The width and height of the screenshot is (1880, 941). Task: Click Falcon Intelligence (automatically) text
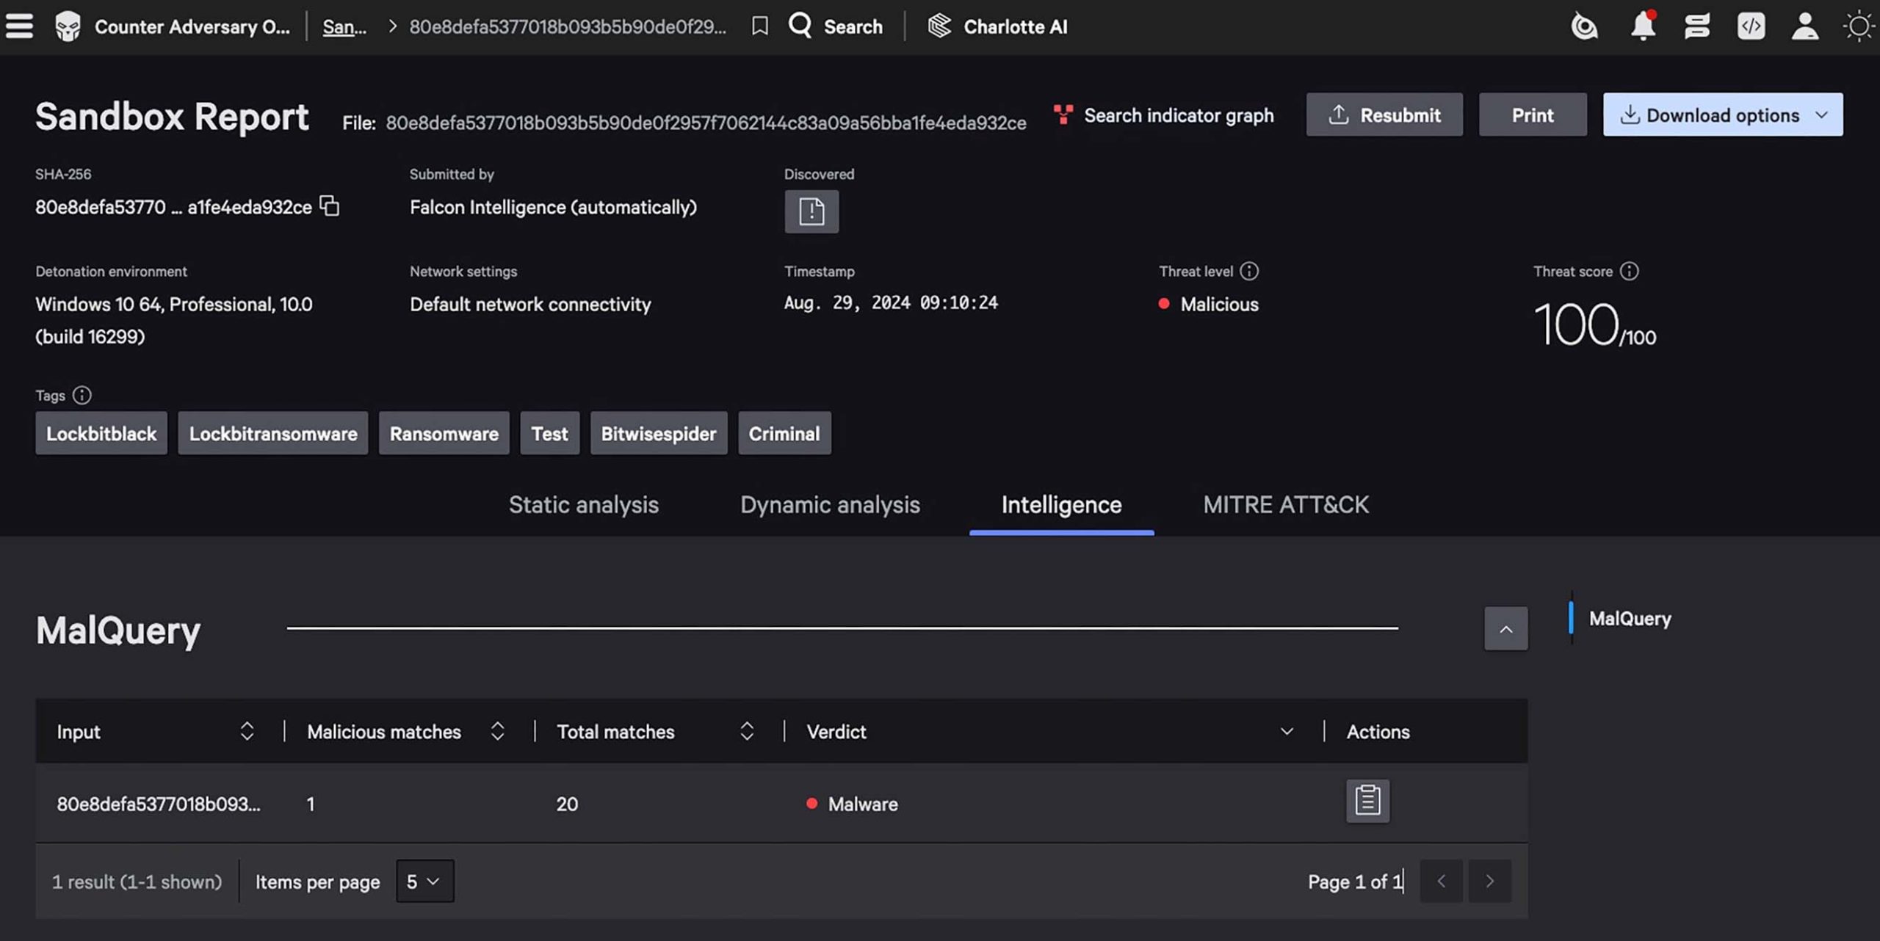(x=553, y=207)
